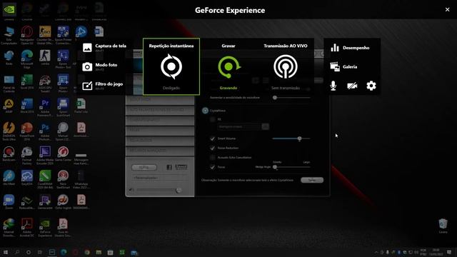This screenshot has width=457, height=257.
Task: Select PowerPoint 2016 desktop shortcut
Action: (x=27, y=131)
